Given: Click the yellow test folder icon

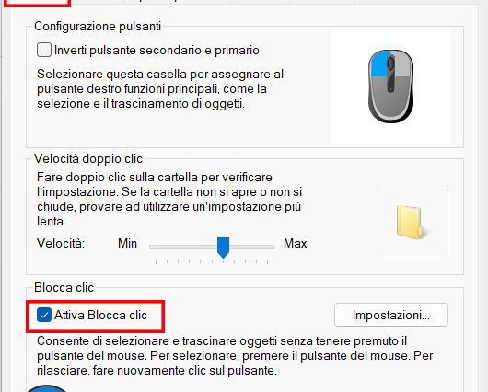Looking at the screenshot, I should click(410, 223).
